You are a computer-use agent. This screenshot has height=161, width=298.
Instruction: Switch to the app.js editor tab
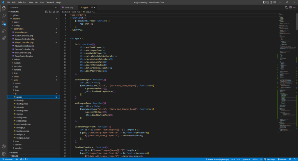(x=86, y=7)
